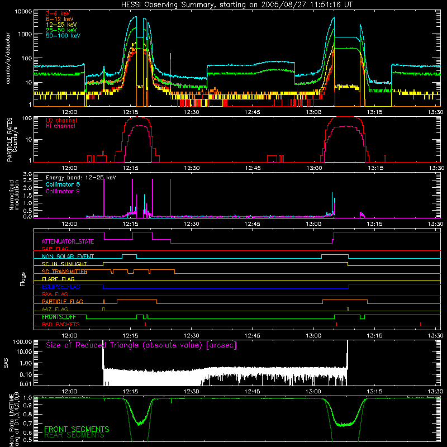Click the 13:15 tick under the SAS plot
The width and height of the screenshot is (447, 447).
pos(374,392)
